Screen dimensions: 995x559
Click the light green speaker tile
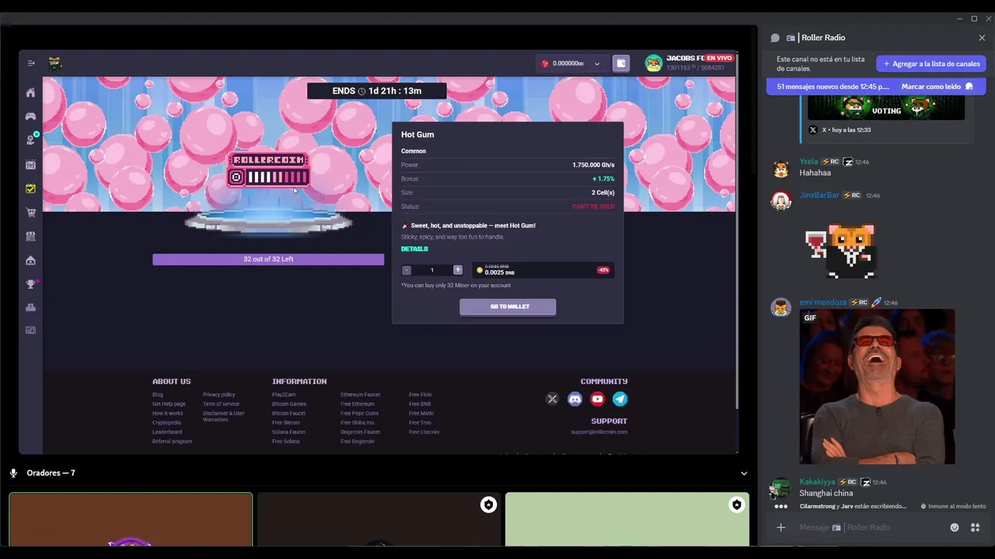[x=627, y=520]
